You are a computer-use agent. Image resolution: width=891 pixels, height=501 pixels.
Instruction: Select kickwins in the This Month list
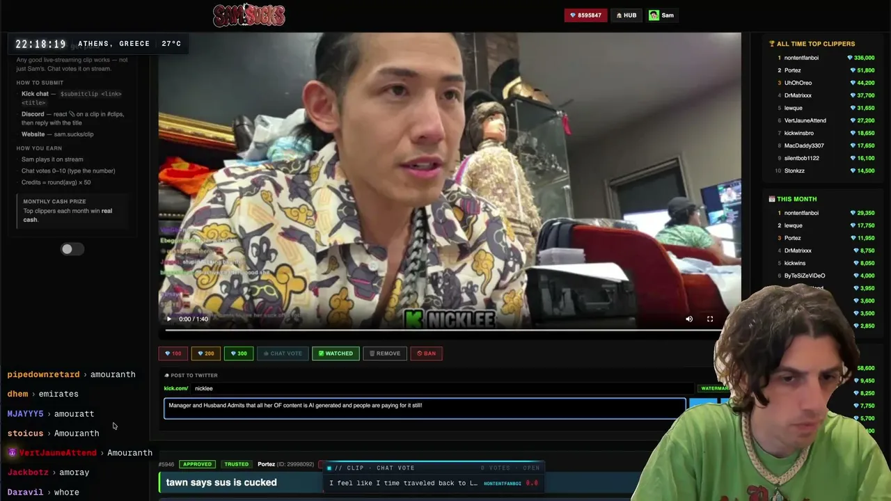(x=795, y=263)
